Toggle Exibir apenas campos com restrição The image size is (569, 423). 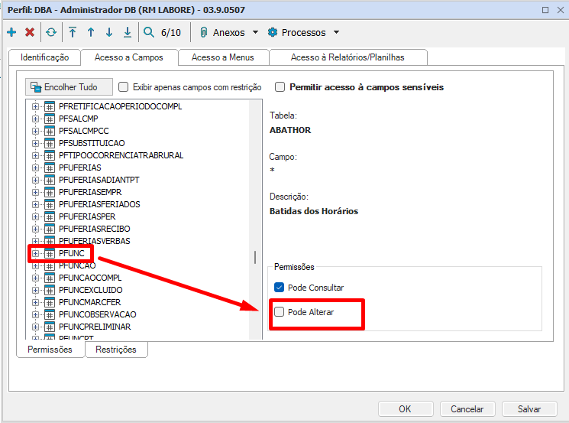(124, 87)
